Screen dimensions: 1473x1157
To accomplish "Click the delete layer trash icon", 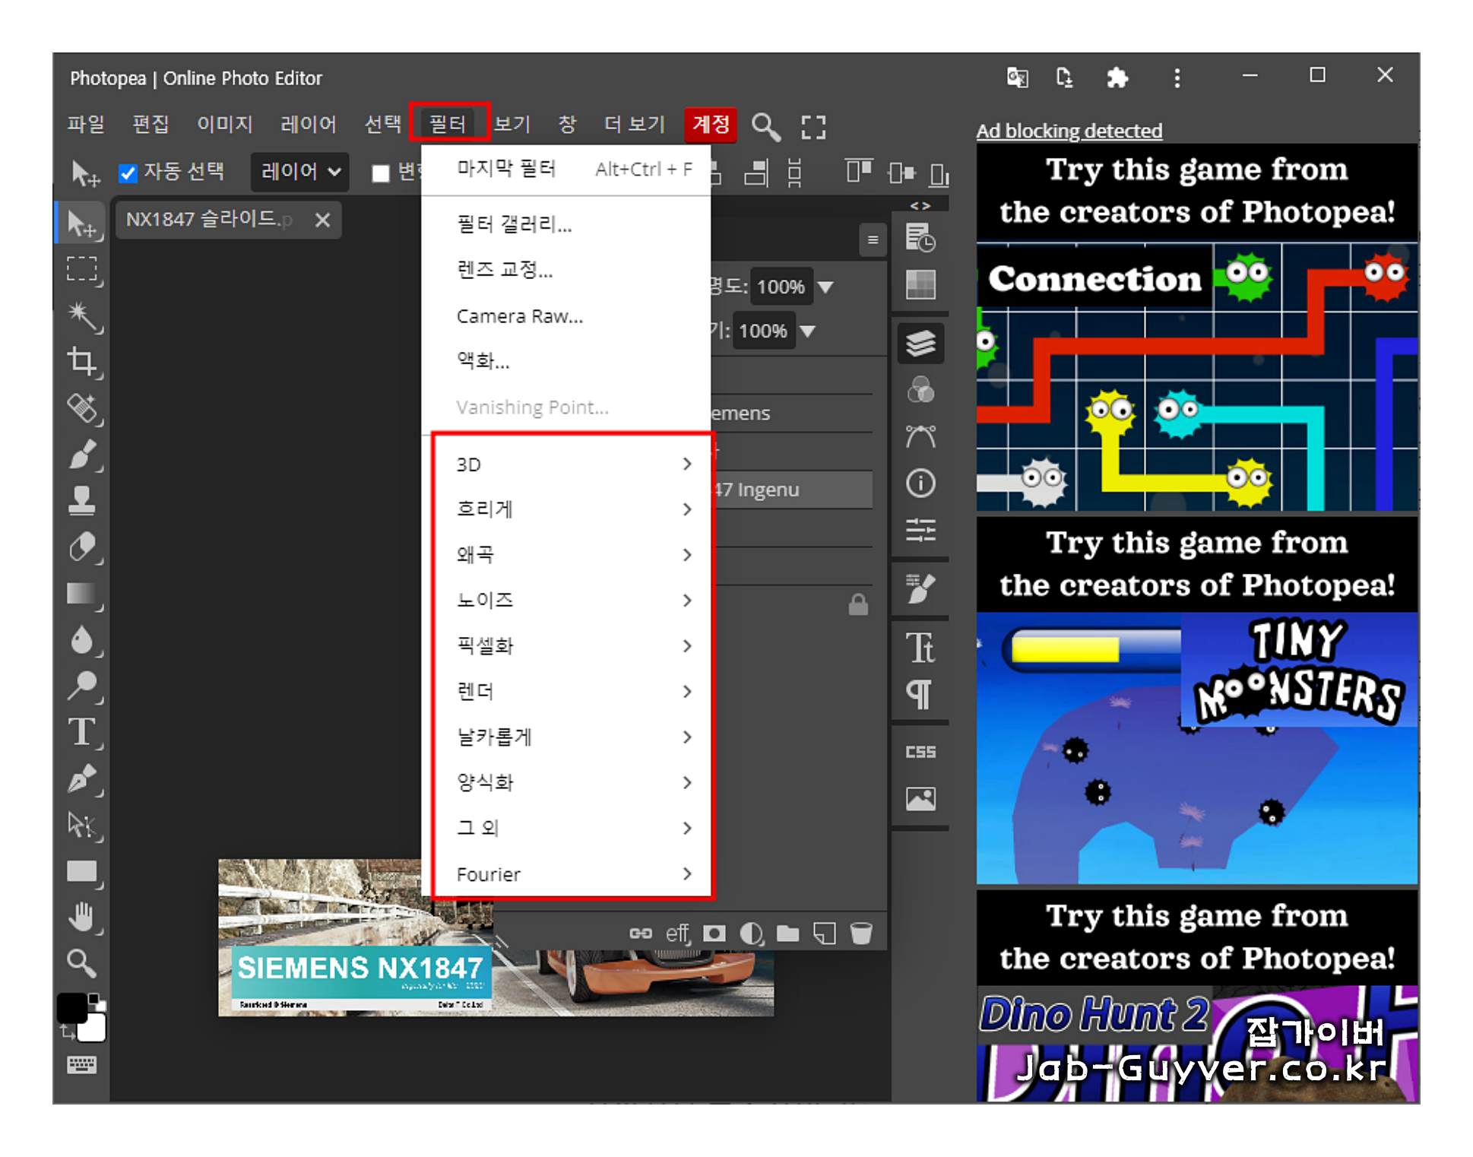I will (861, 933).
